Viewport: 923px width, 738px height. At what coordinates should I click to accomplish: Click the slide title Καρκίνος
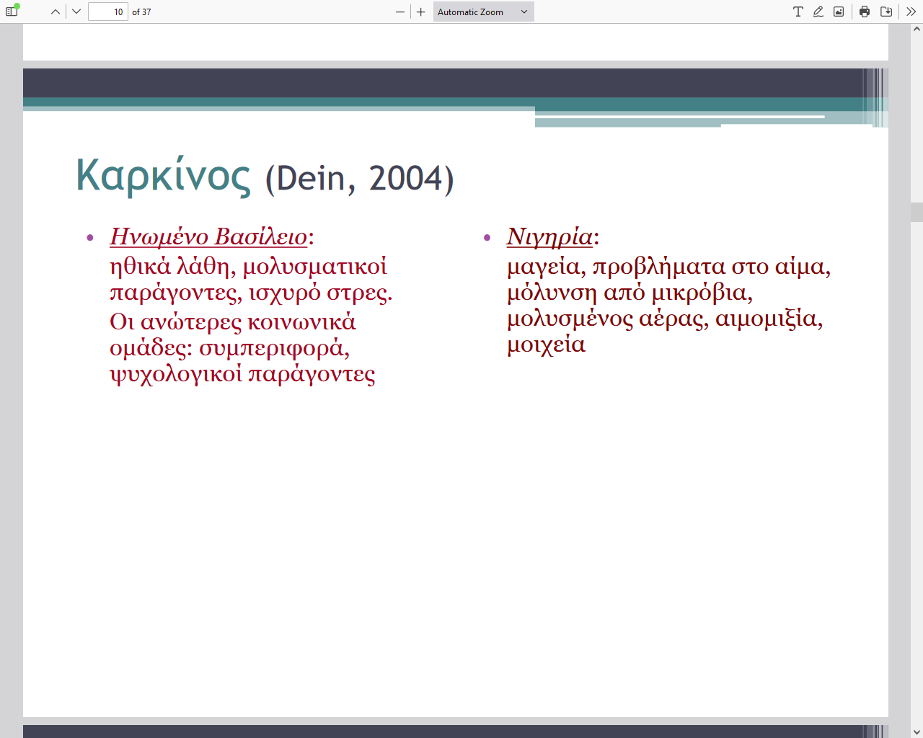coord(163,175)
